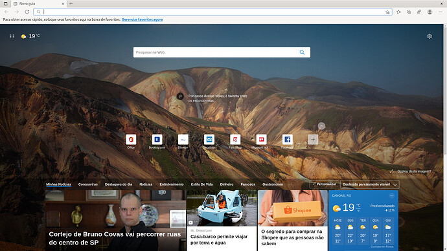Expand the Conteúdo parcialmente visível dropdown
Image resolution: width=447 pixels, height=251 pixels.
point(370,184)
